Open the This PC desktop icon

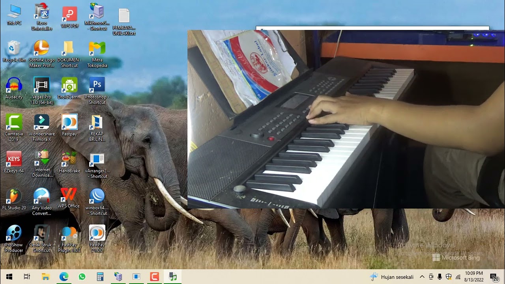(x=14, y=15)
